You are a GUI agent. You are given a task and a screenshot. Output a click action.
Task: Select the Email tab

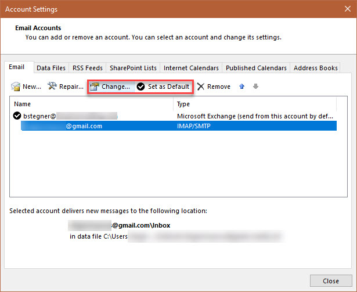(x=17, y=67)
